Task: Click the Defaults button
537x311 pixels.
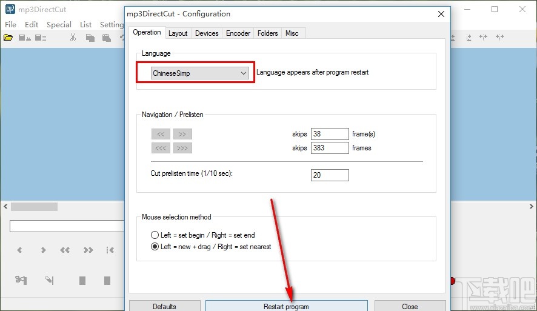Action: point(164,306)
